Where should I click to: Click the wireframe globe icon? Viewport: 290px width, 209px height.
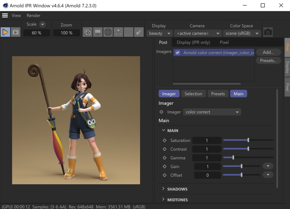[x=108, y=32]
